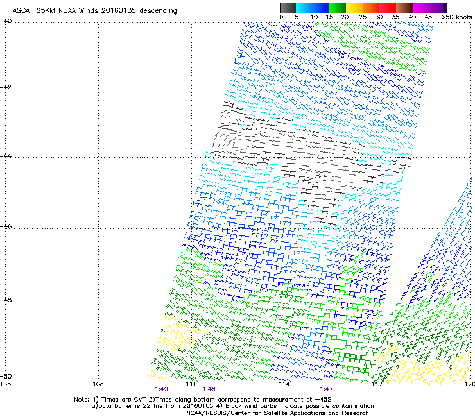Click the legend label '25'
The height and width of the screenshot is (417, 475).
coord(363,17)
